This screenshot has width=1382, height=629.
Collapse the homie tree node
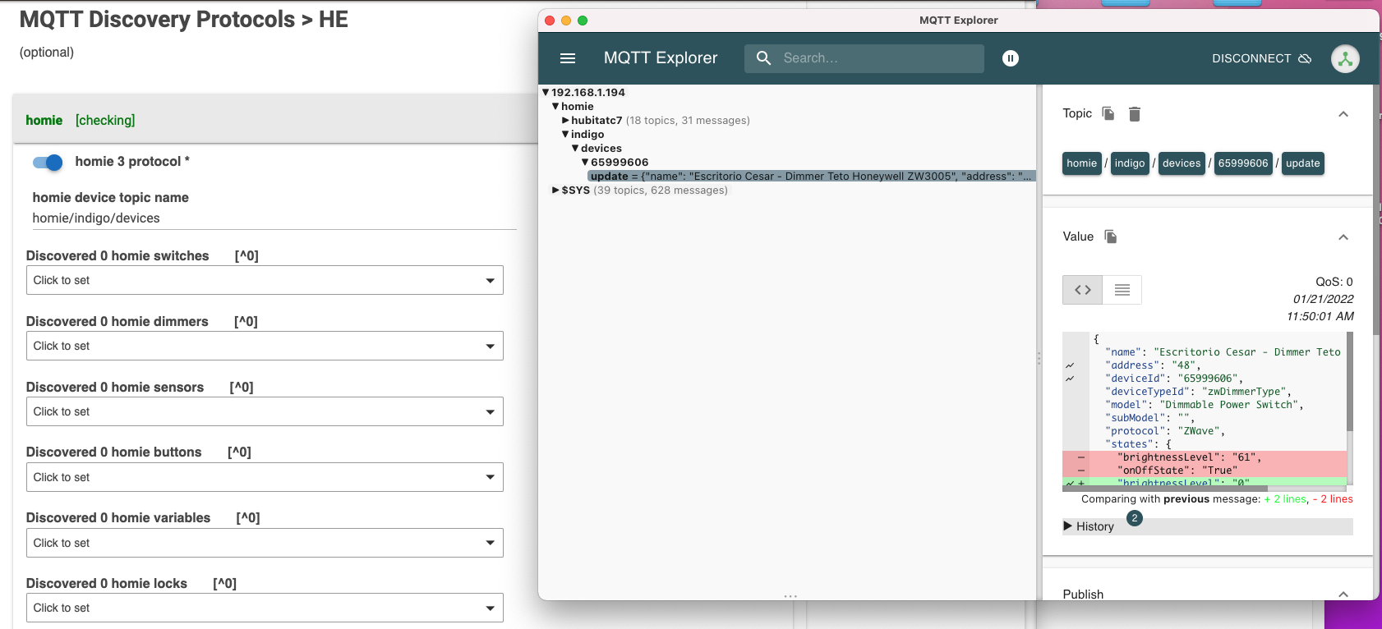555,107
